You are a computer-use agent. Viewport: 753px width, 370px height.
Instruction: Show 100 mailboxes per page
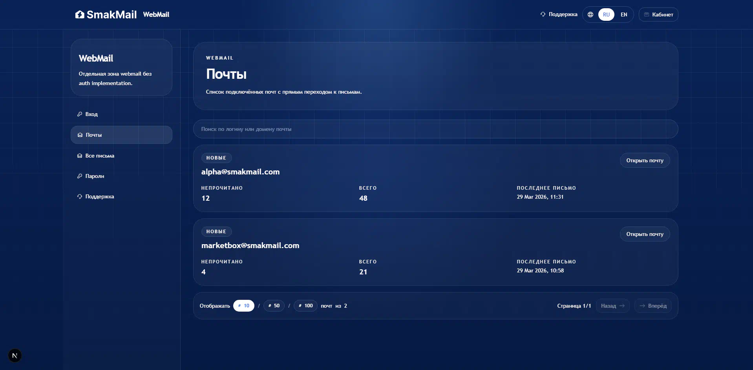click(305, 306)
